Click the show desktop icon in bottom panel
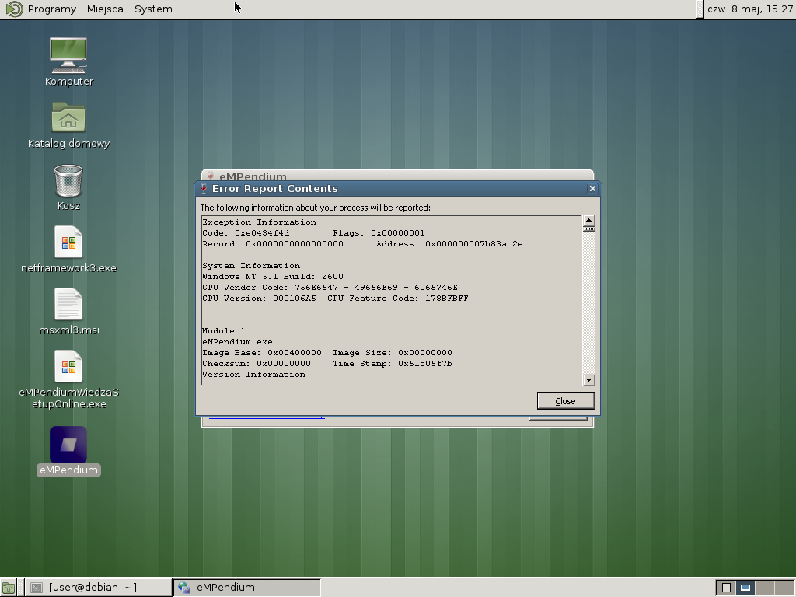The image size is (796, 597). point(9,588)
